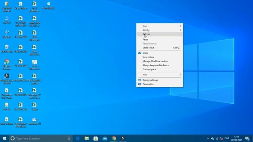This screenshot has height=142, width=253.
Task: Open volume tray icon
Action: click(x=221, y=138)
